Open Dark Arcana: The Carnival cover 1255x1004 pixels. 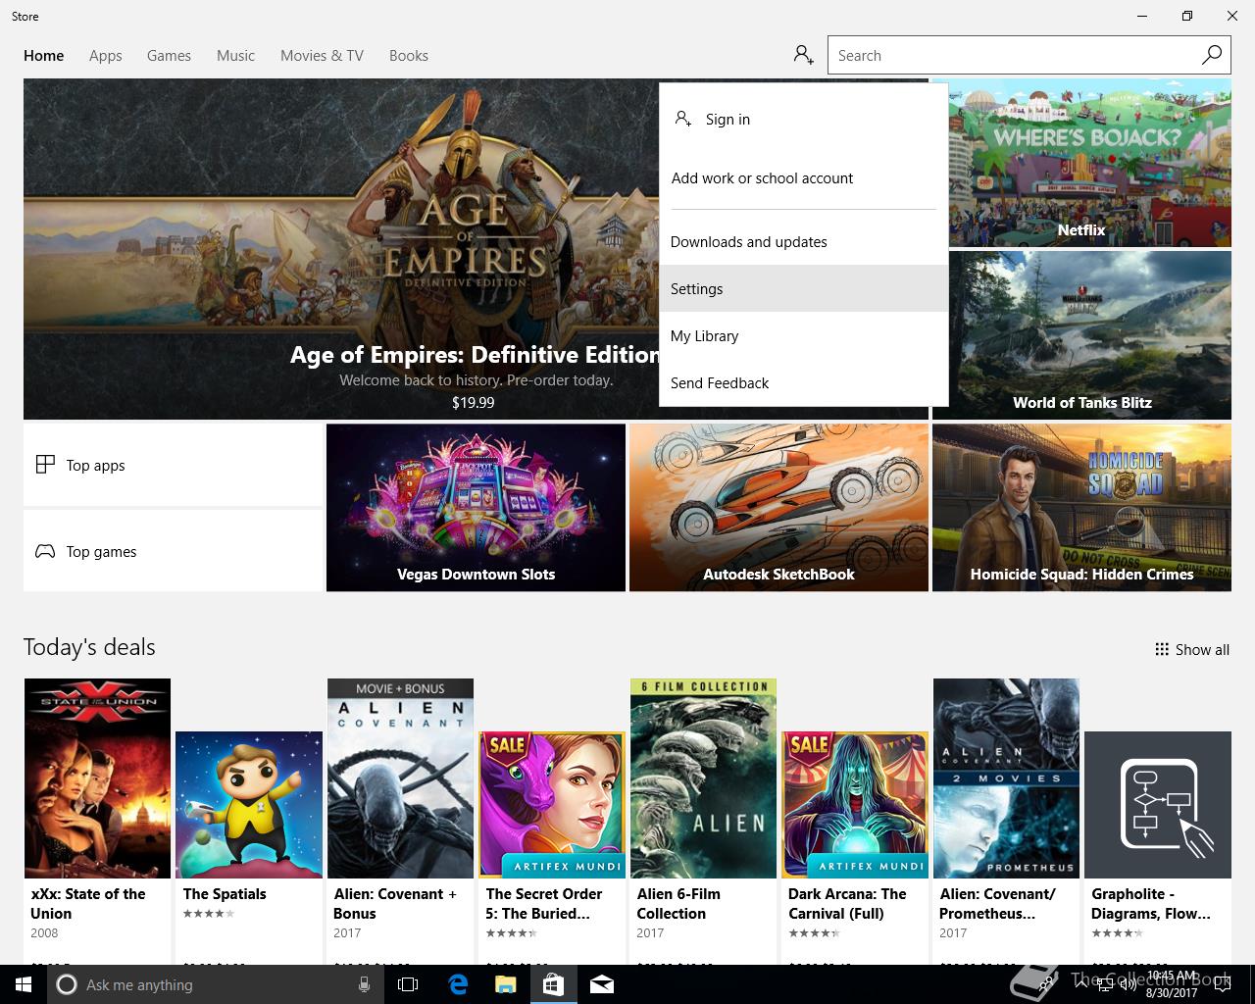tap(855, 805)
